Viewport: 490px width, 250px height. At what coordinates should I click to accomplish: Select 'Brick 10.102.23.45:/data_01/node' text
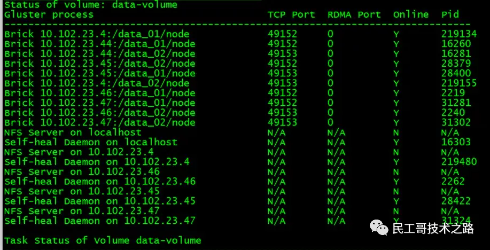click(x=100, y=73)
